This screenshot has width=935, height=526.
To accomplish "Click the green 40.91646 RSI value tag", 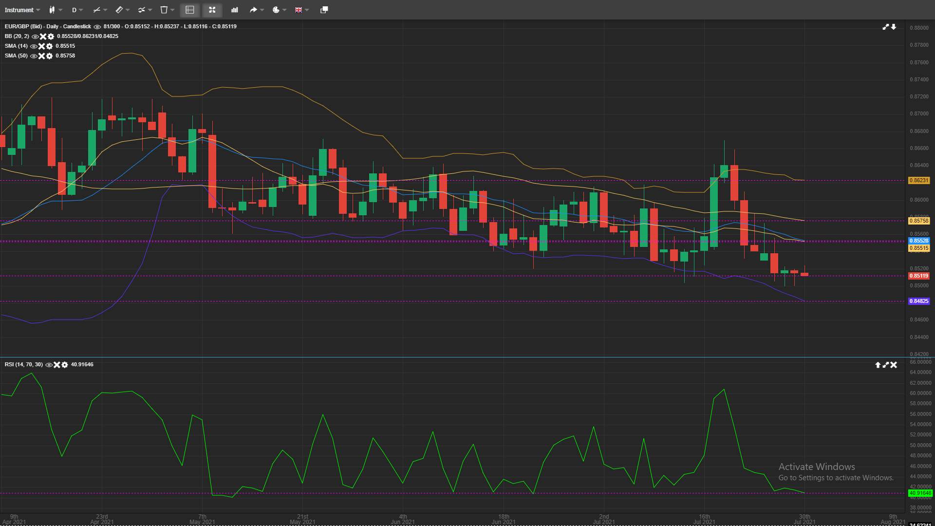I will [920, 493].
